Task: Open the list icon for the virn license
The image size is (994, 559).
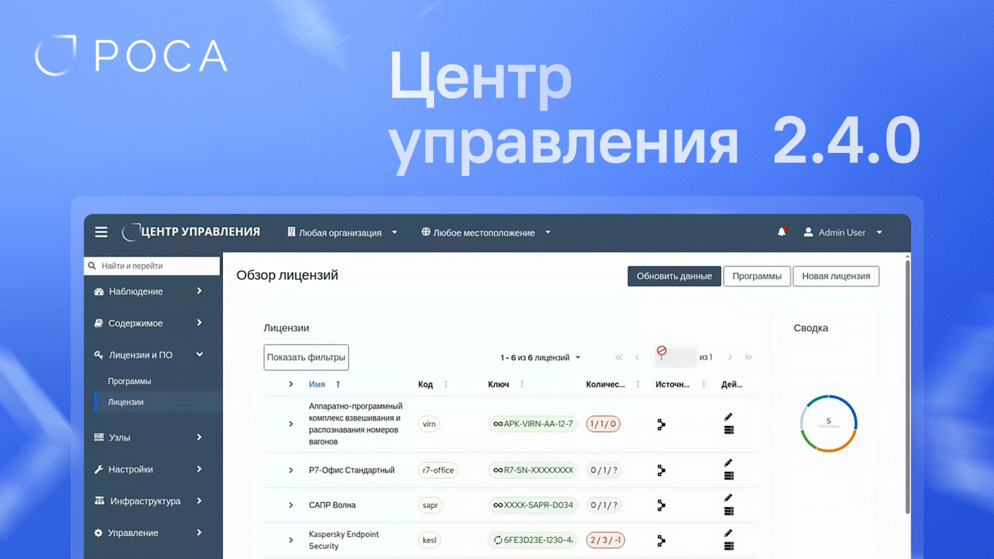Action: pos(729,430)
